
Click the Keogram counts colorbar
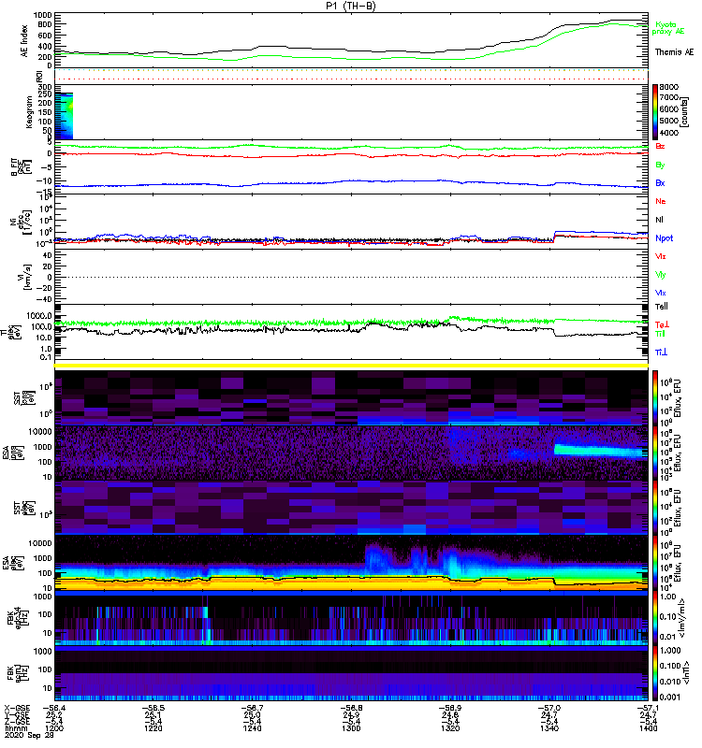pos(655,111)
